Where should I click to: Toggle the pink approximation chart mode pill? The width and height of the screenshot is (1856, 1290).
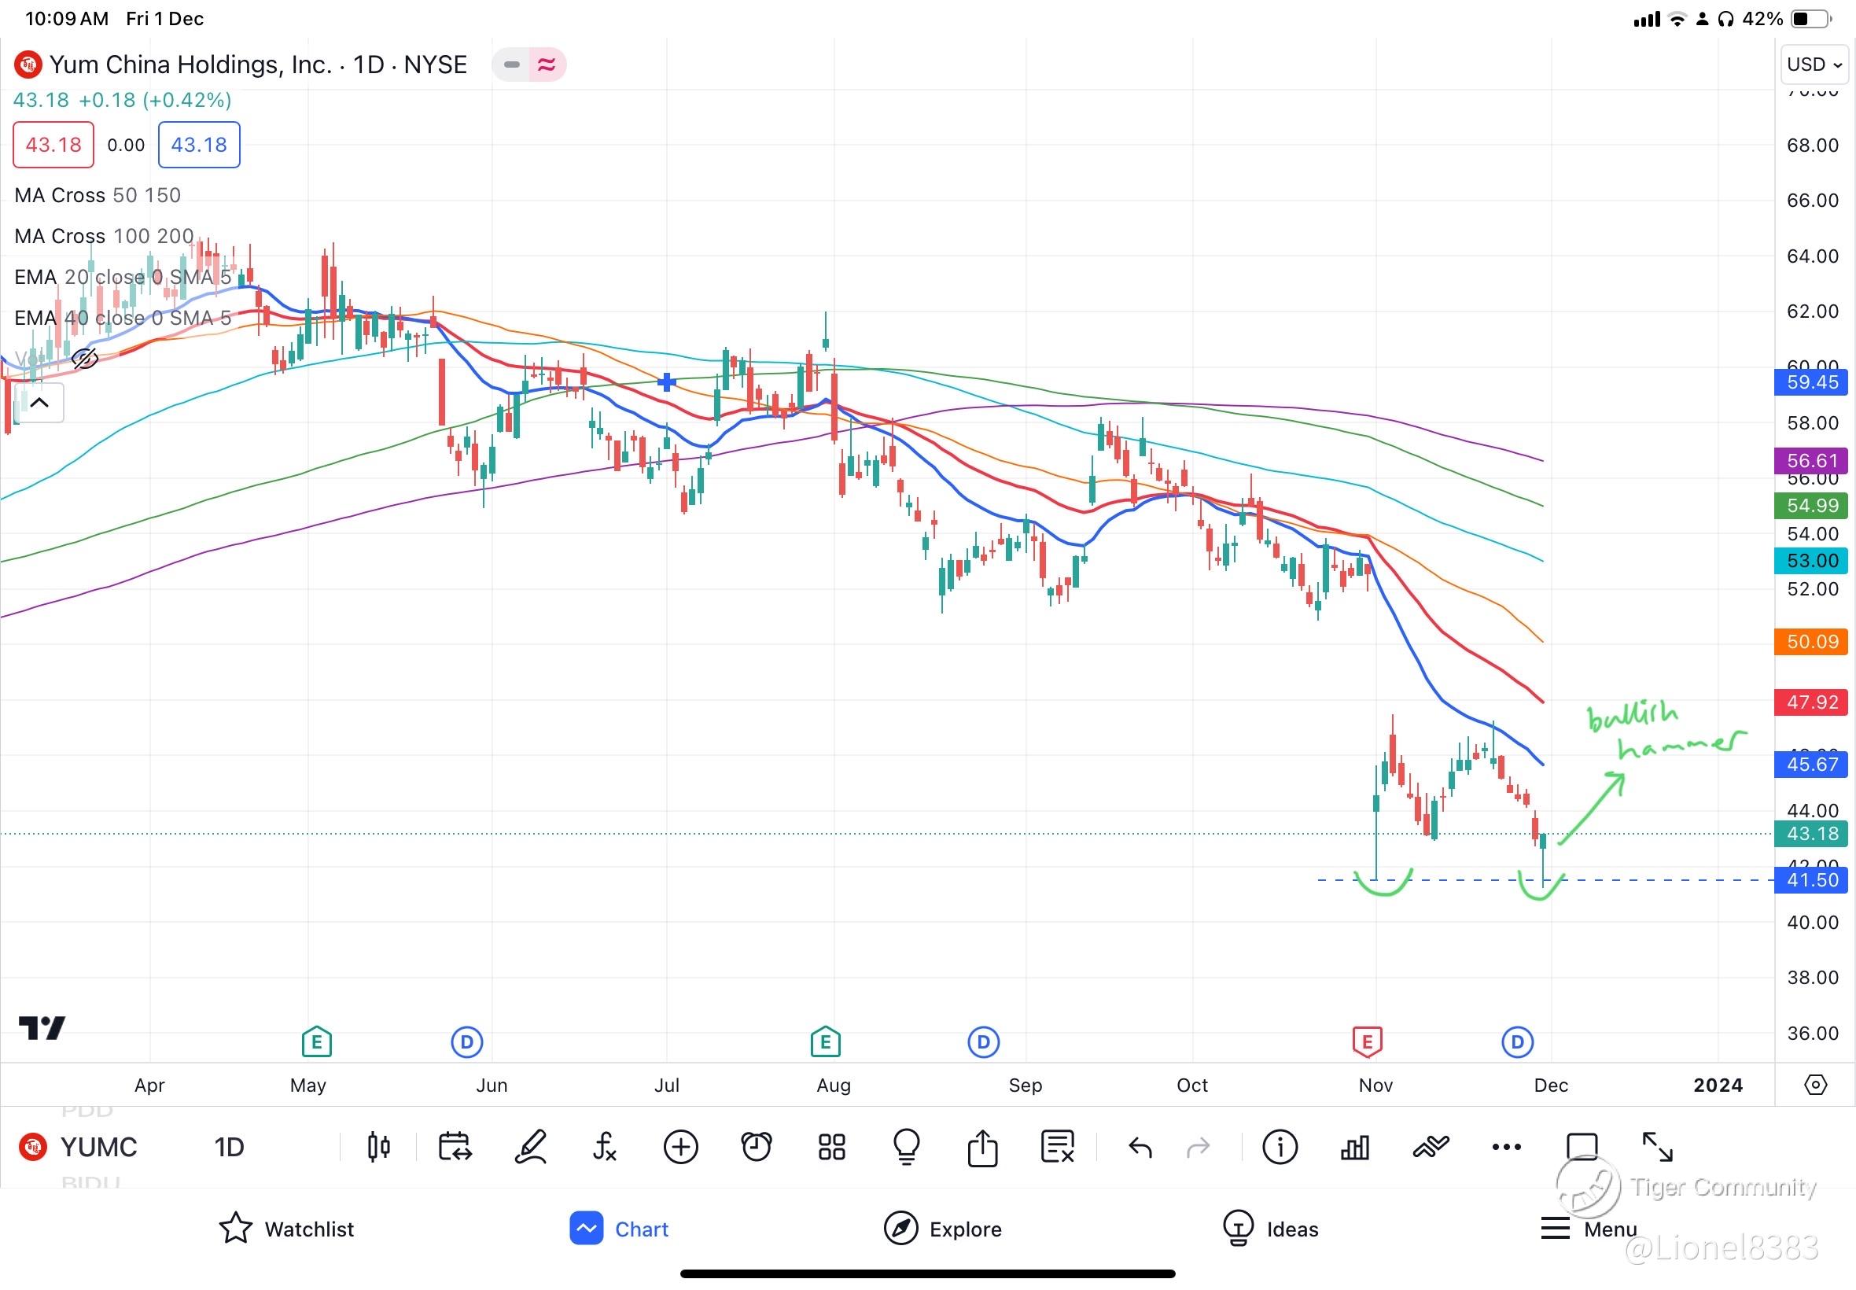coord(547,64)
